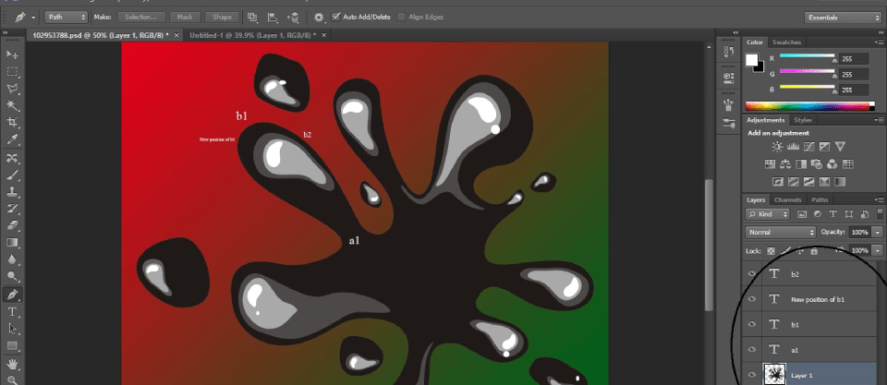Click the Make Mask button
The width and height of the screenshot is (887, 385).
pos(185,17)
